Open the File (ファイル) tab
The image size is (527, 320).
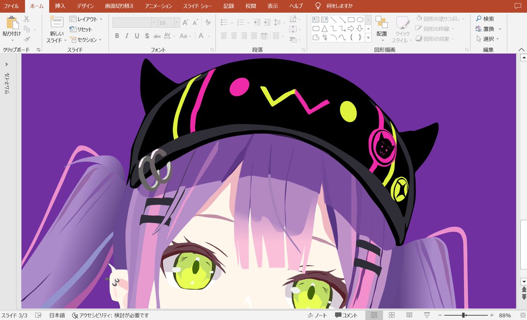click(x=11, y=6)
